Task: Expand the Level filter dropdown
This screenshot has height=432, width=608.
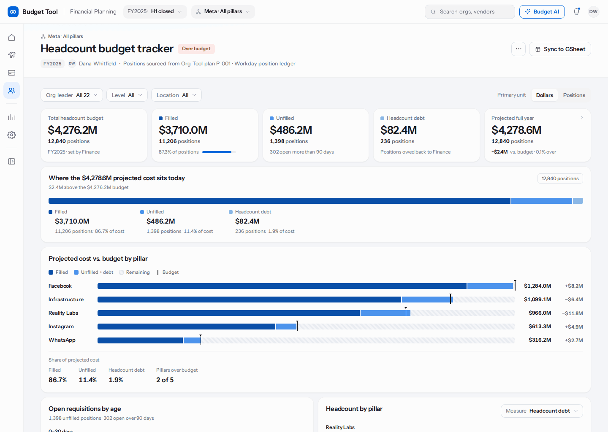Action: click(x=127, y=95)
